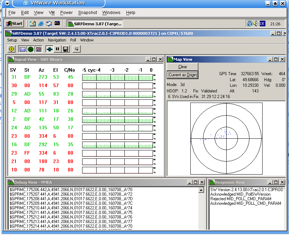Screen dimensions: 289x235
Task: Open SiRFDemo Action menu
Action: point(38,40)
